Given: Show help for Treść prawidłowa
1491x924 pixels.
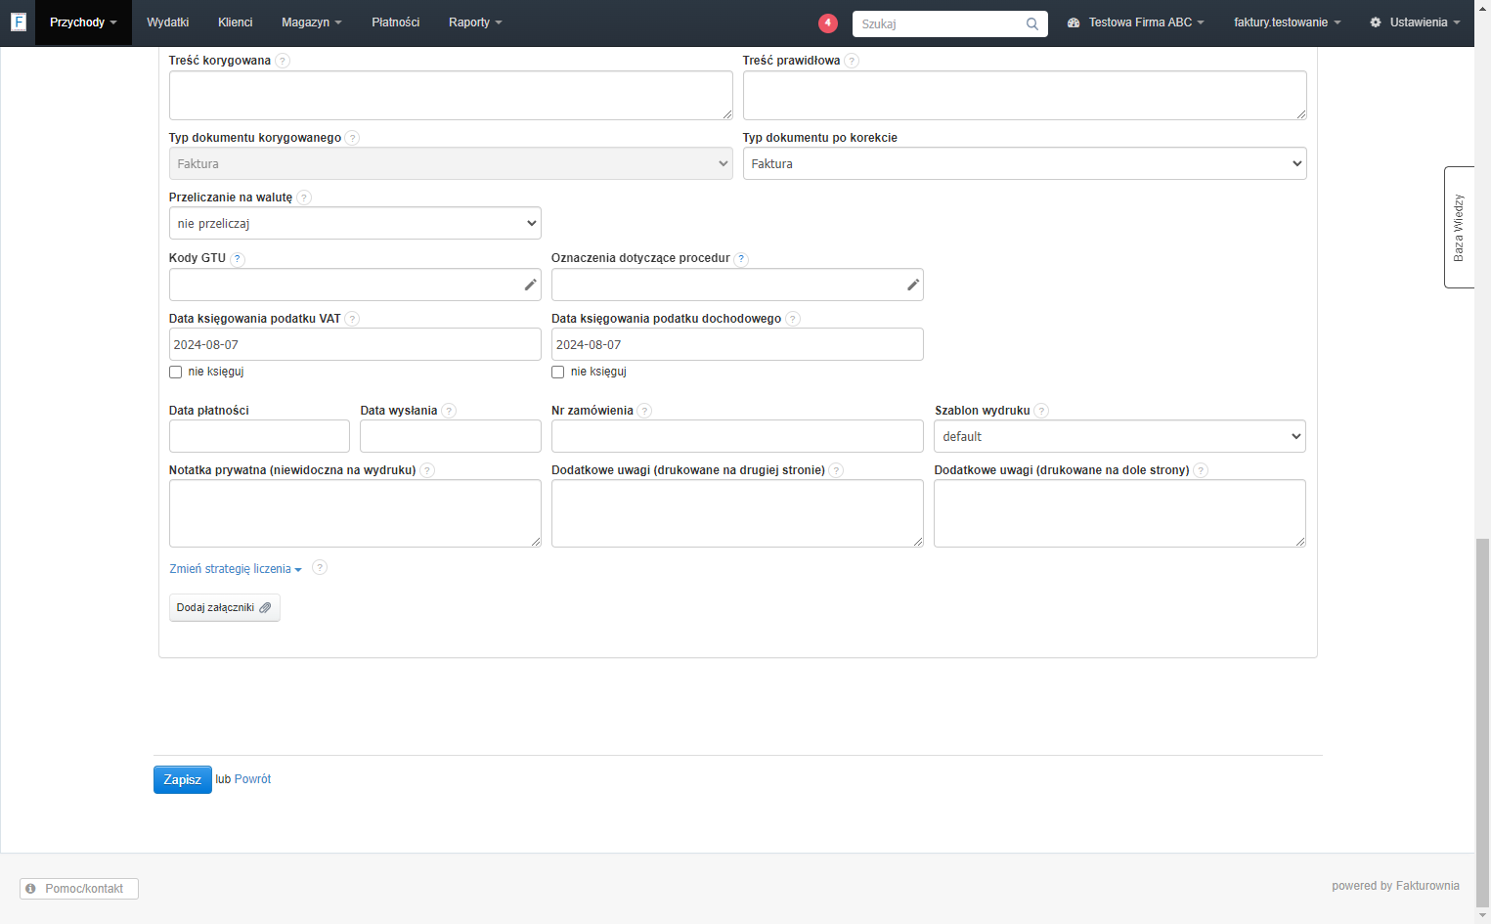Looking at the screenshot, I should (x=852, y=61).
